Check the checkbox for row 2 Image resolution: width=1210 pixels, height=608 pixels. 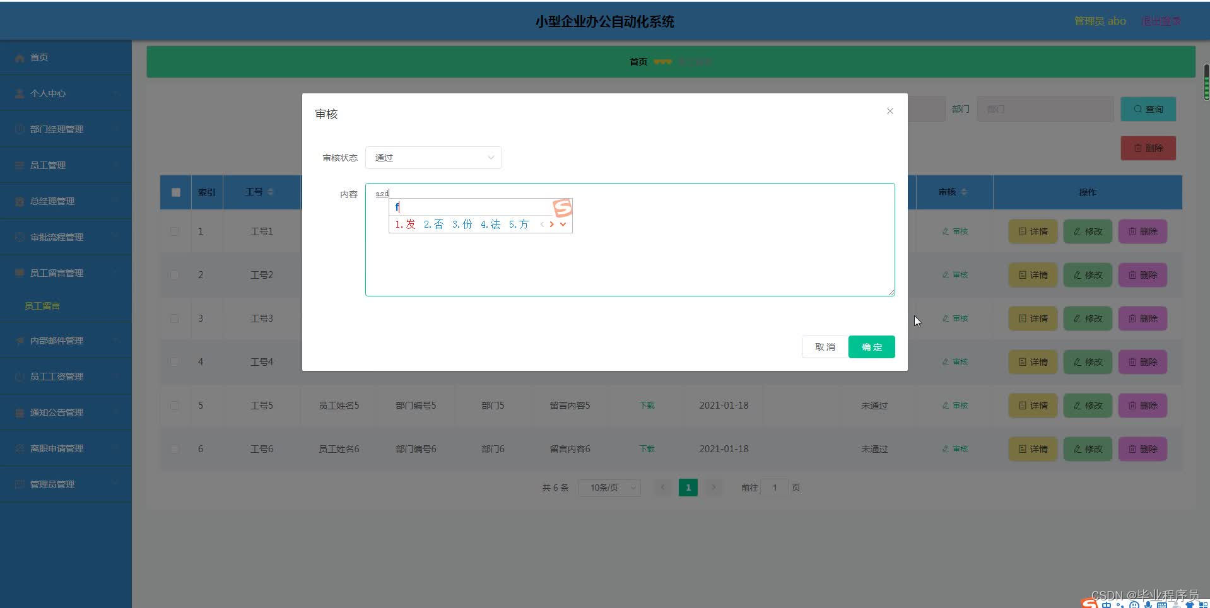(x=175, y=275)
